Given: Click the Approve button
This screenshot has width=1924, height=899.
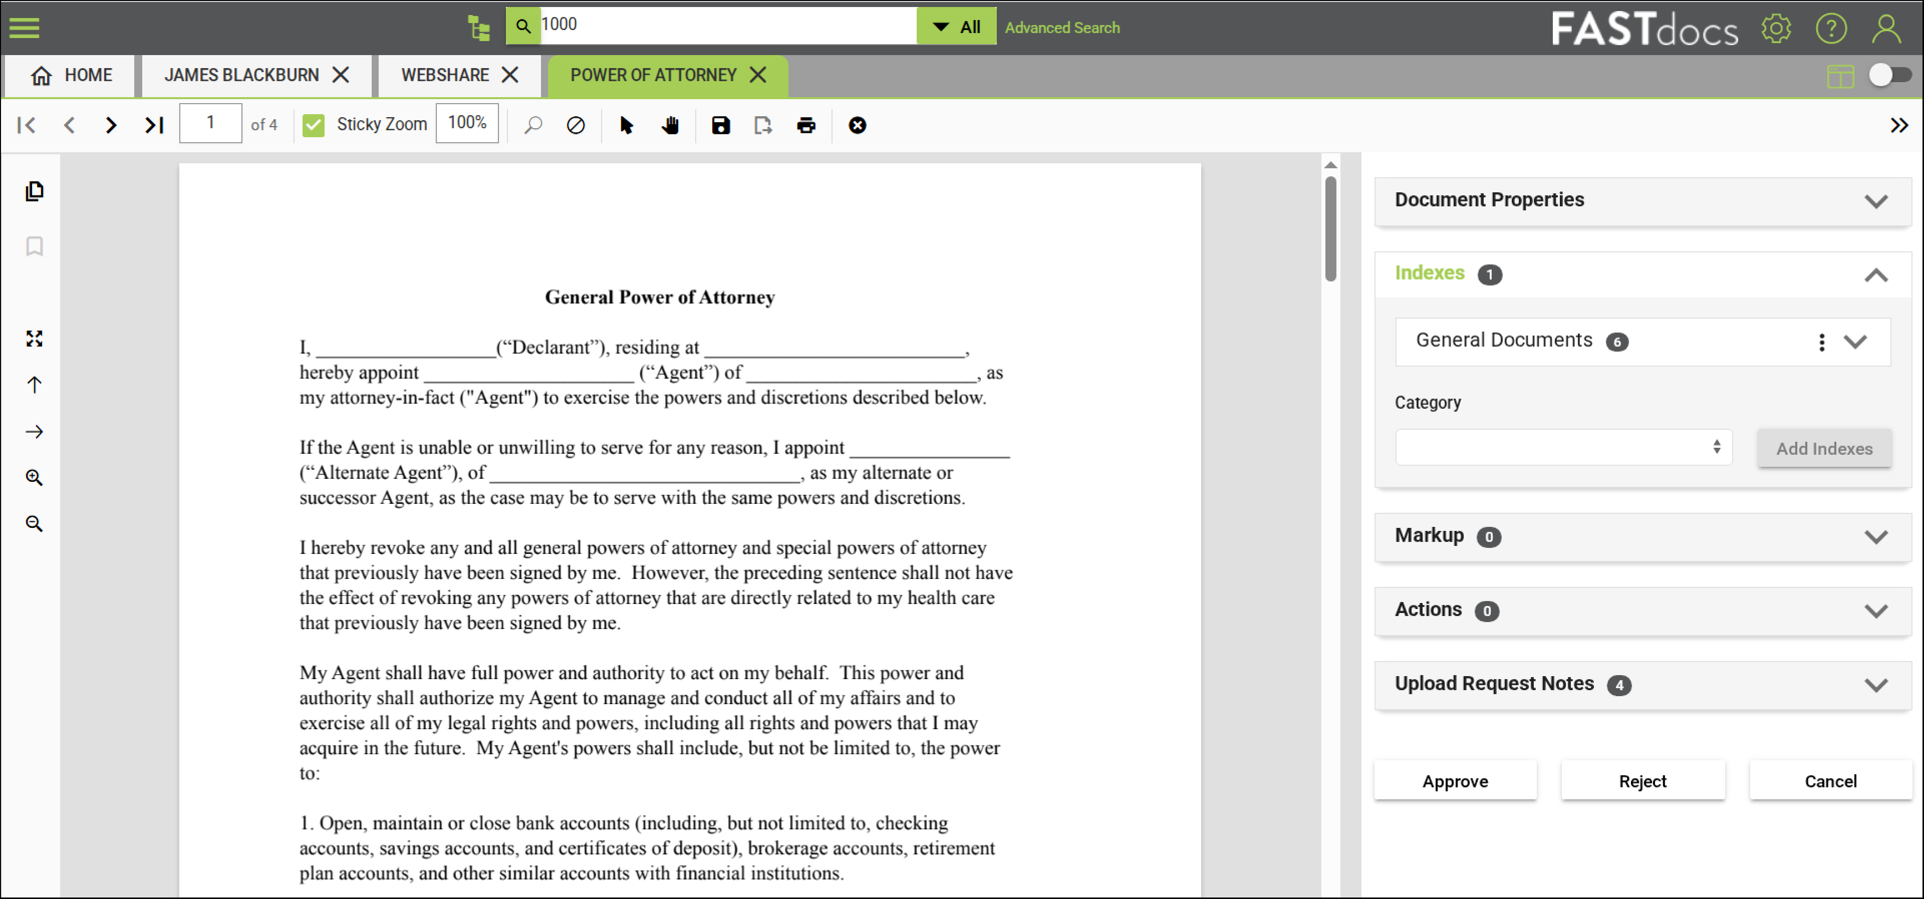Looking at the screenshot, I should (1454, 781).
